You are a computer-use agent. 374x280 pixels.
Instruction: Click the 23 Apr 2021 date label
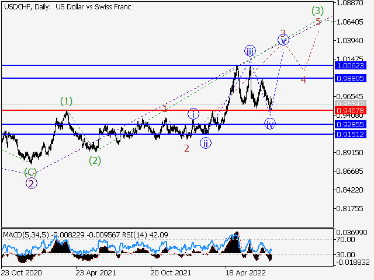tap(96, 272)
